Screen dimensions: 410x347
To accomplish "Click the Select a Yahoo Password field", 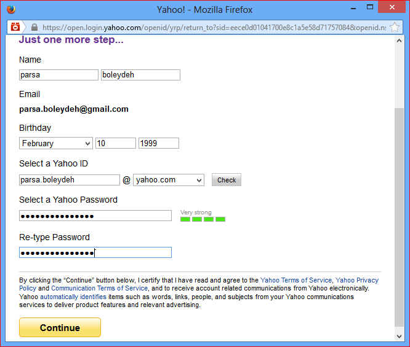I will [95, 216].
